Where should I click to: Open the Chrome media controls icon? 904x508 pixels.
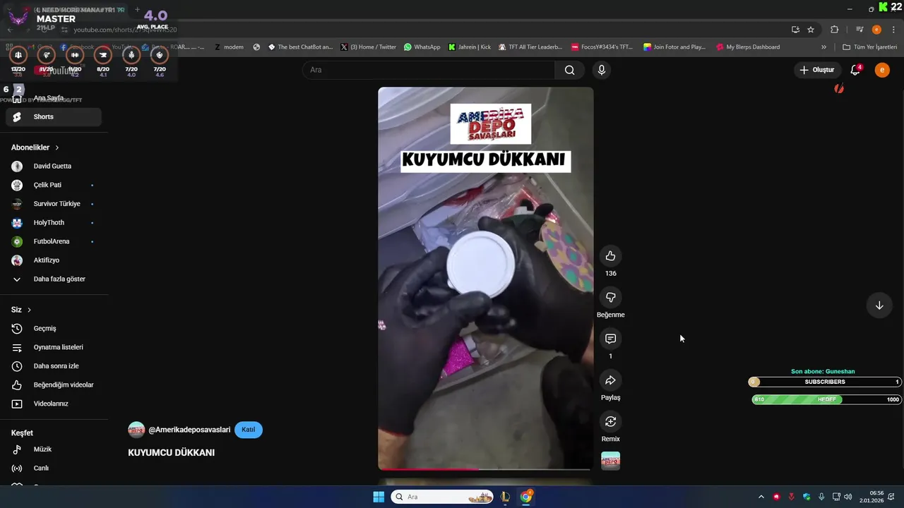[x=860, y=30]
